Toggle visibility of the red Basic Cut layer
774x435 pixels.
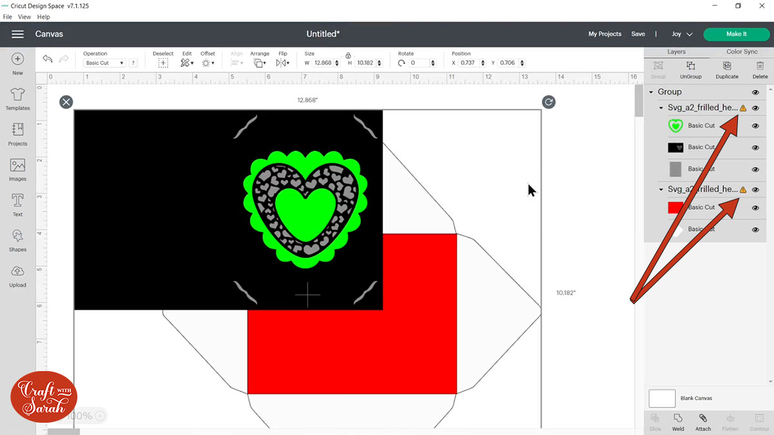coord(755,207)
